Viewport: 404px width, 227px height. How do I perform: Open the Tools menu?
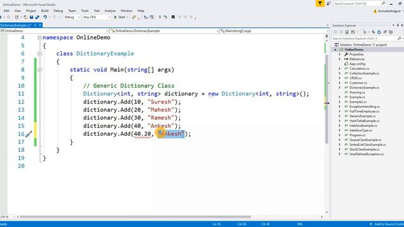tap(85, 11)
